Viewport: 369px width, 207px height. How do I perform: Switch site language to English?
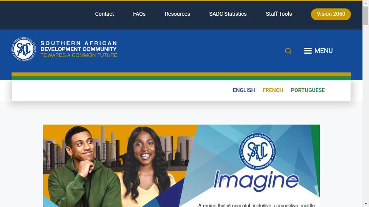tap(244, 90)
